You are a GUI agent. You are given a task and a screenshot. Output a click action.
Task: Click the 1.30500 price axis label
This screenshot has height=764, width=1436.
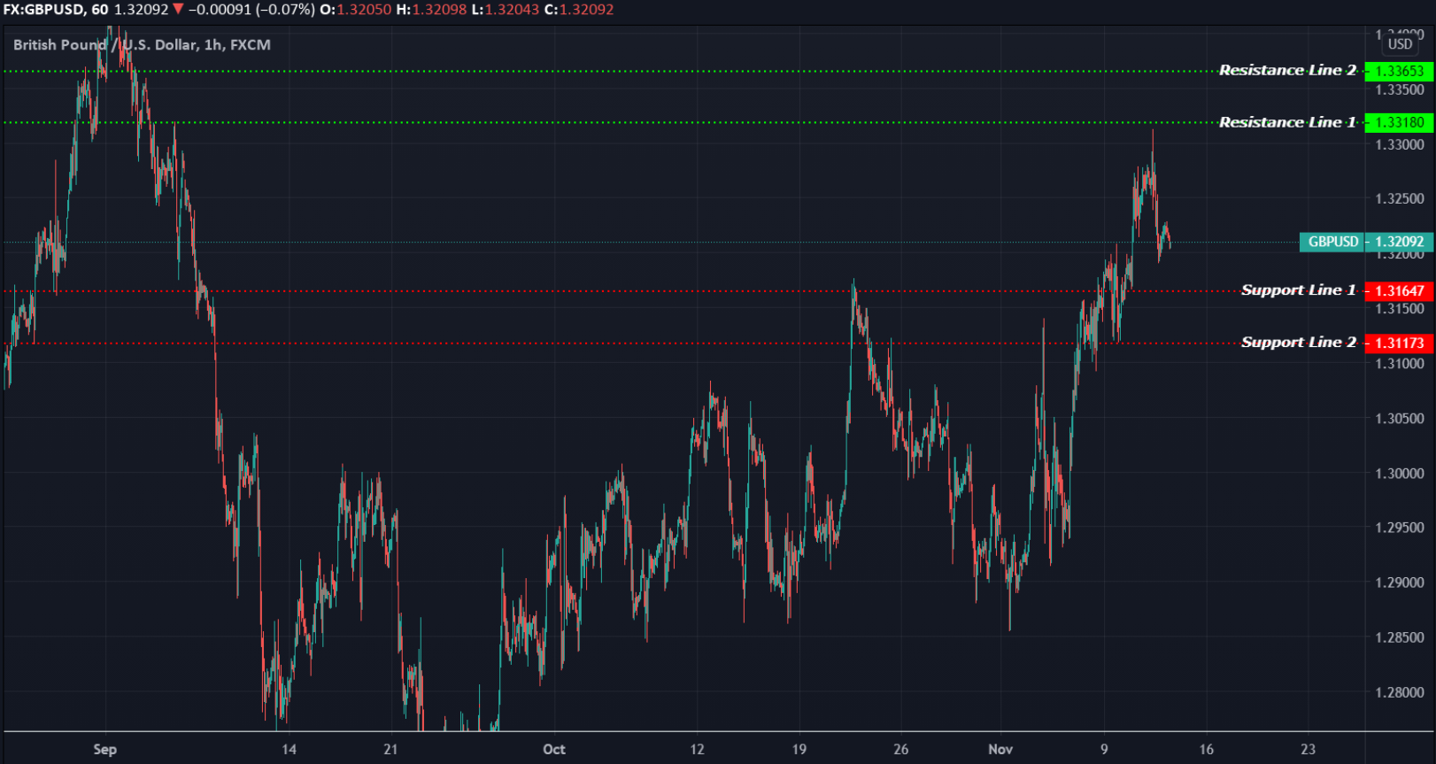point(1400,419)
